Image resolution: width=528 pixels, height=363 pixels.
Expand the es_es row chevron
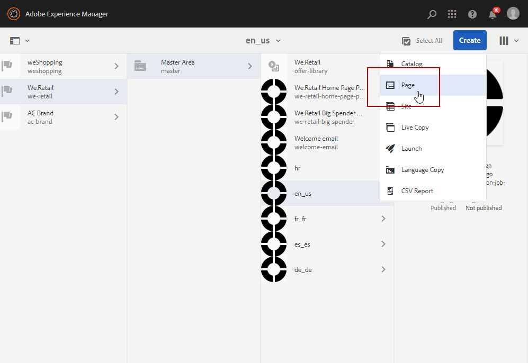click(x=383, y=244)
